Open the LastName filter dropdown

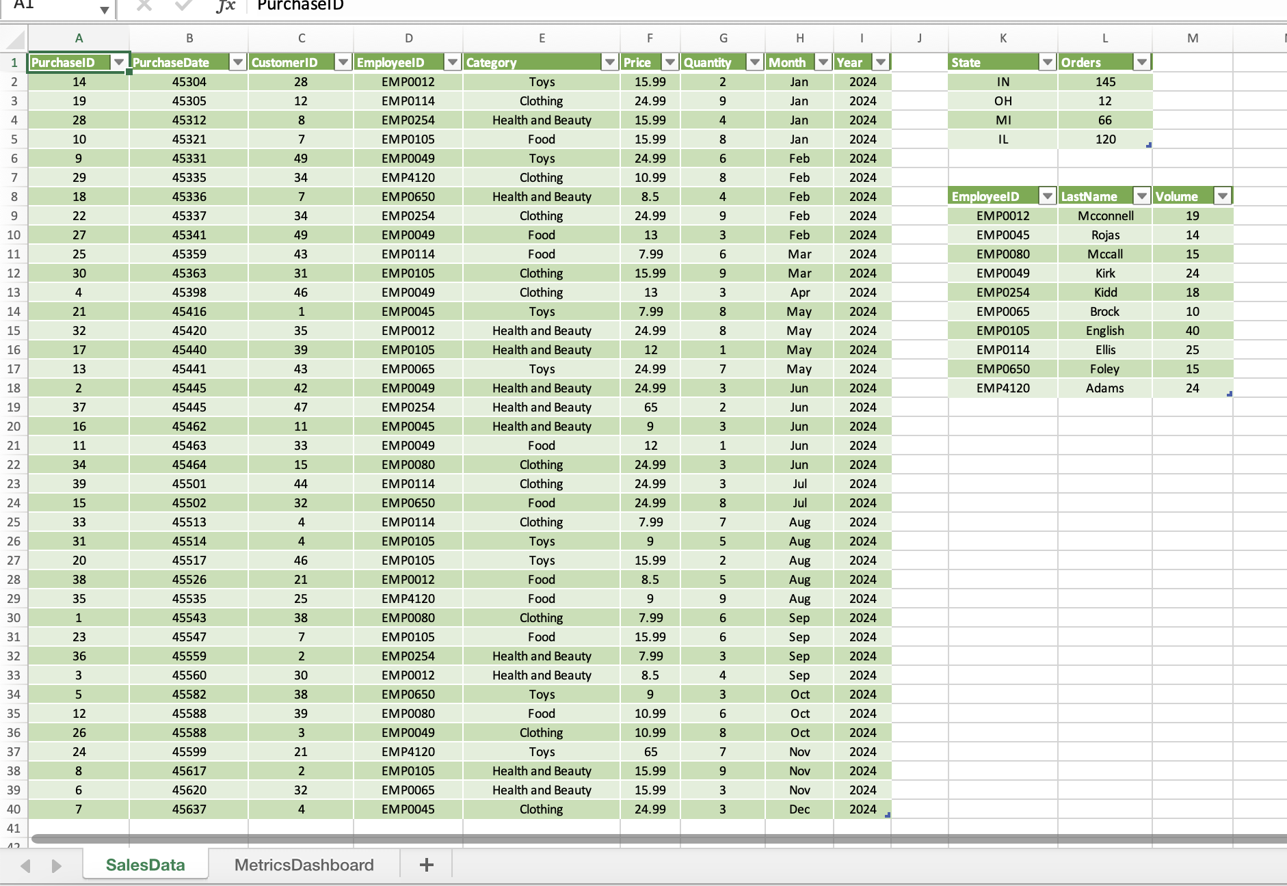(1141, 196)
